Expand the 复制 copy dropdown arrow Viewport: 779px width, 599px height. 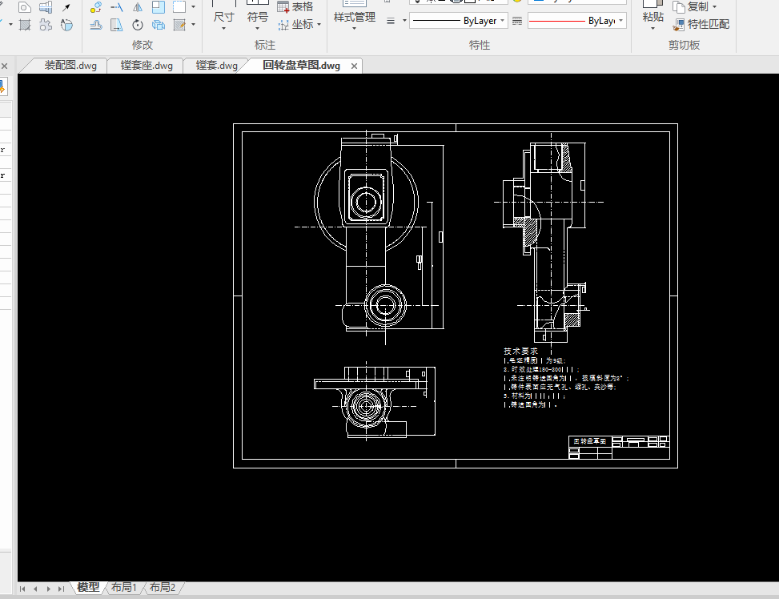coord(714,7)
